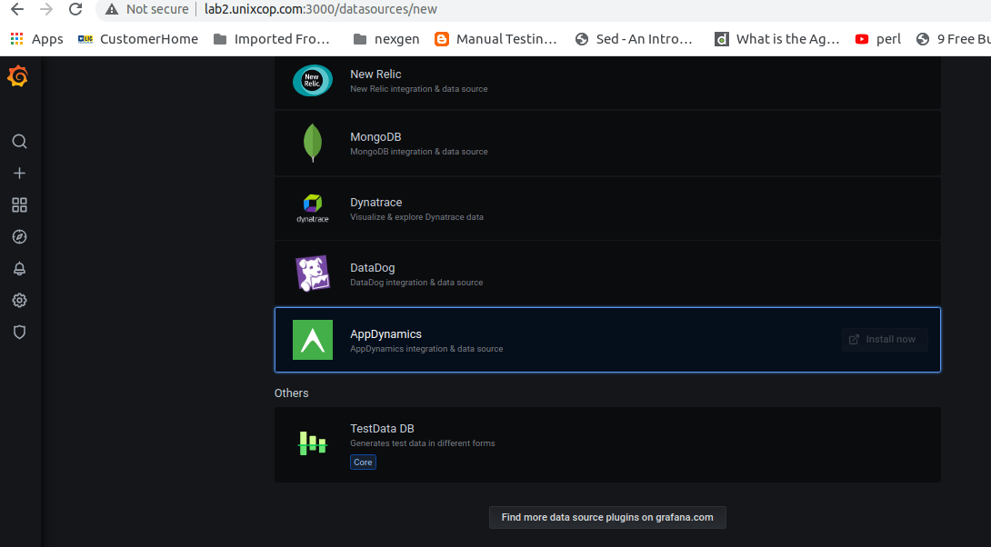Screen dimensions: 991x547
Task: Open the Dashboards grid icon in sidebar
Action: 20,204
